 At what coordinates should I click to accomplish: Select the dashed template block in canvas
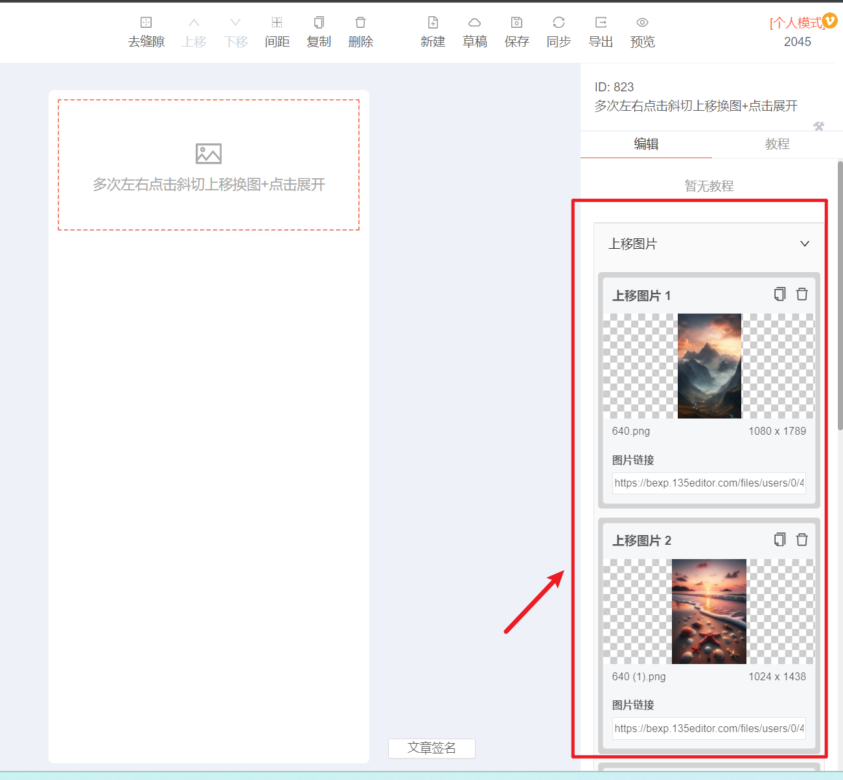[209, 165]
